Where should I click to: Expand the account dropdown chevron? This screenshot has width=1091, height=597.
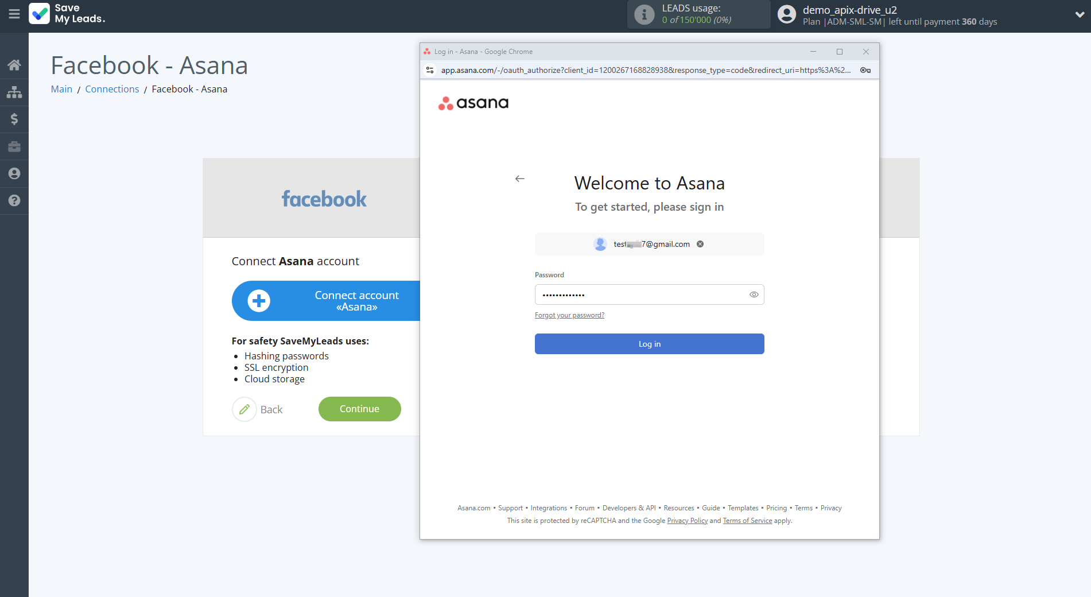pyautogui.click(x=1080, y=15)
